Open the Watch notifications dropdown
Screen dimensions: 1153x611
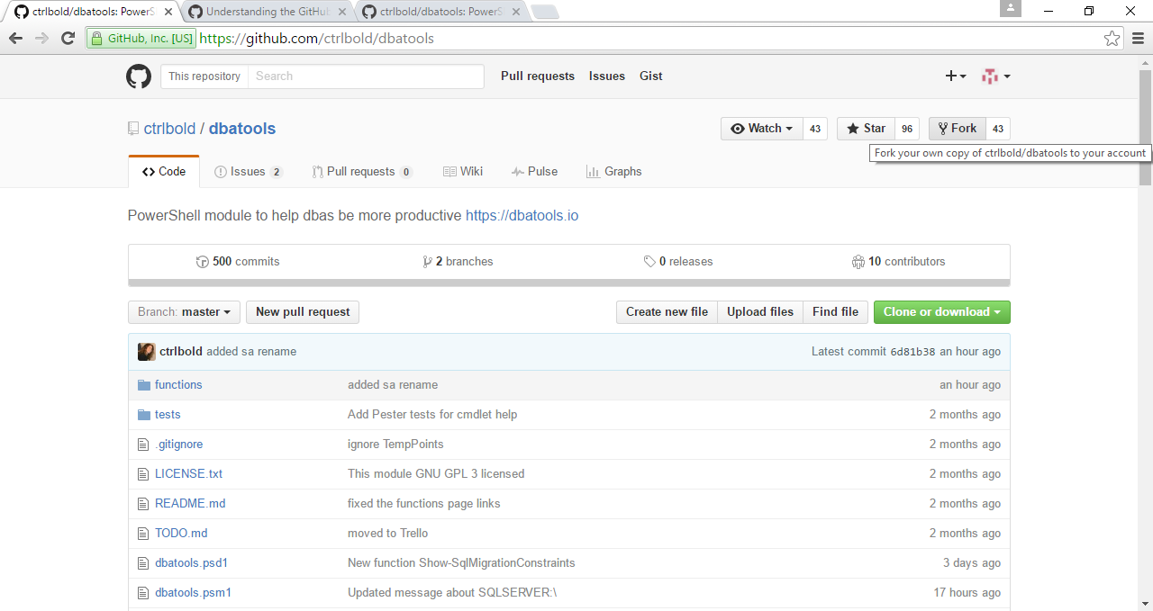coord(761,129)
